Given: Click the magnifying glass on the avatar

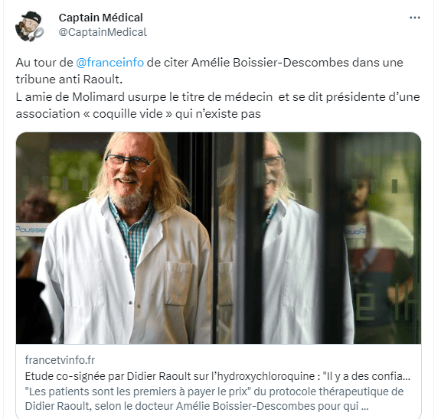Looking at the screenshot, I should pyautogui.click(x=38, y=34).
